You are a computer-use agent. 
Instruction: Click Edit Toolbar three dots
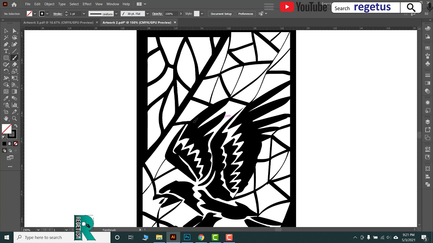[x=10, y=166]
